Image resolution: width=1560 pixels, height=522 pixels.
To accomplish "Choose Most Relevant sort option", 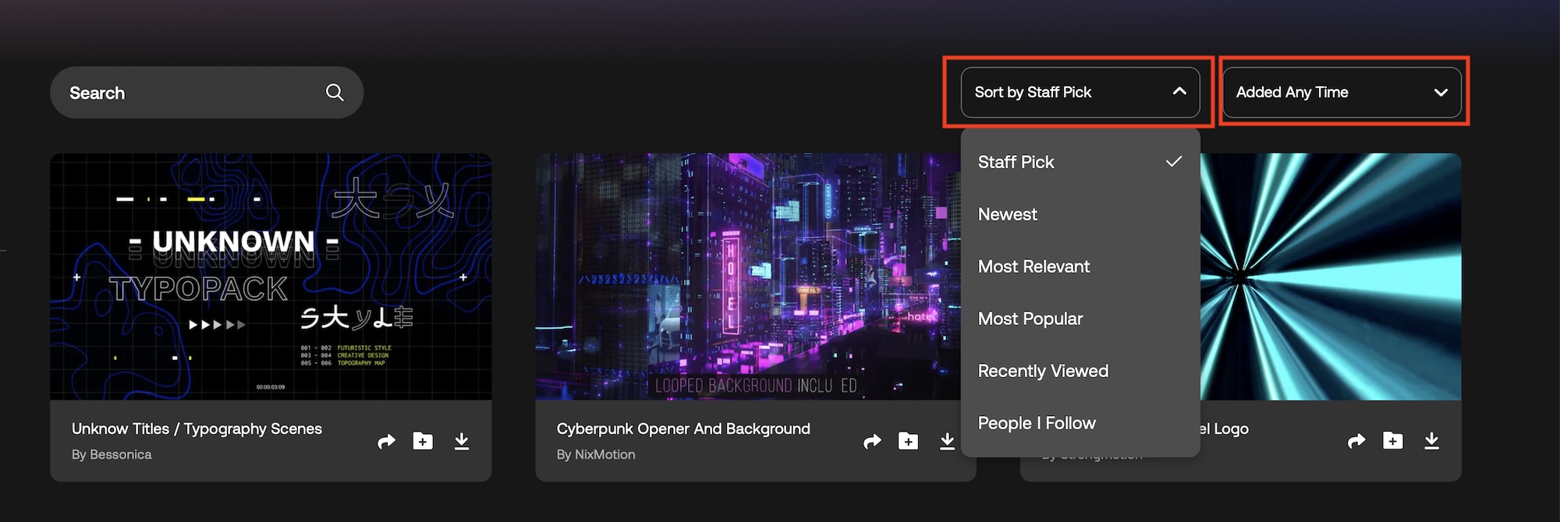I will coord(1080,266).
